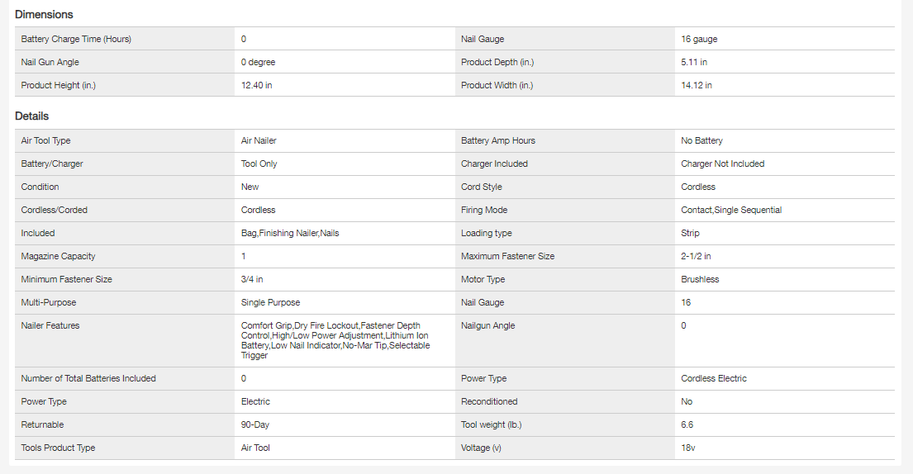Screen dimensions: 913x474
Task: Click the Dimensions section heading
Action: click(x=44, y=14)
